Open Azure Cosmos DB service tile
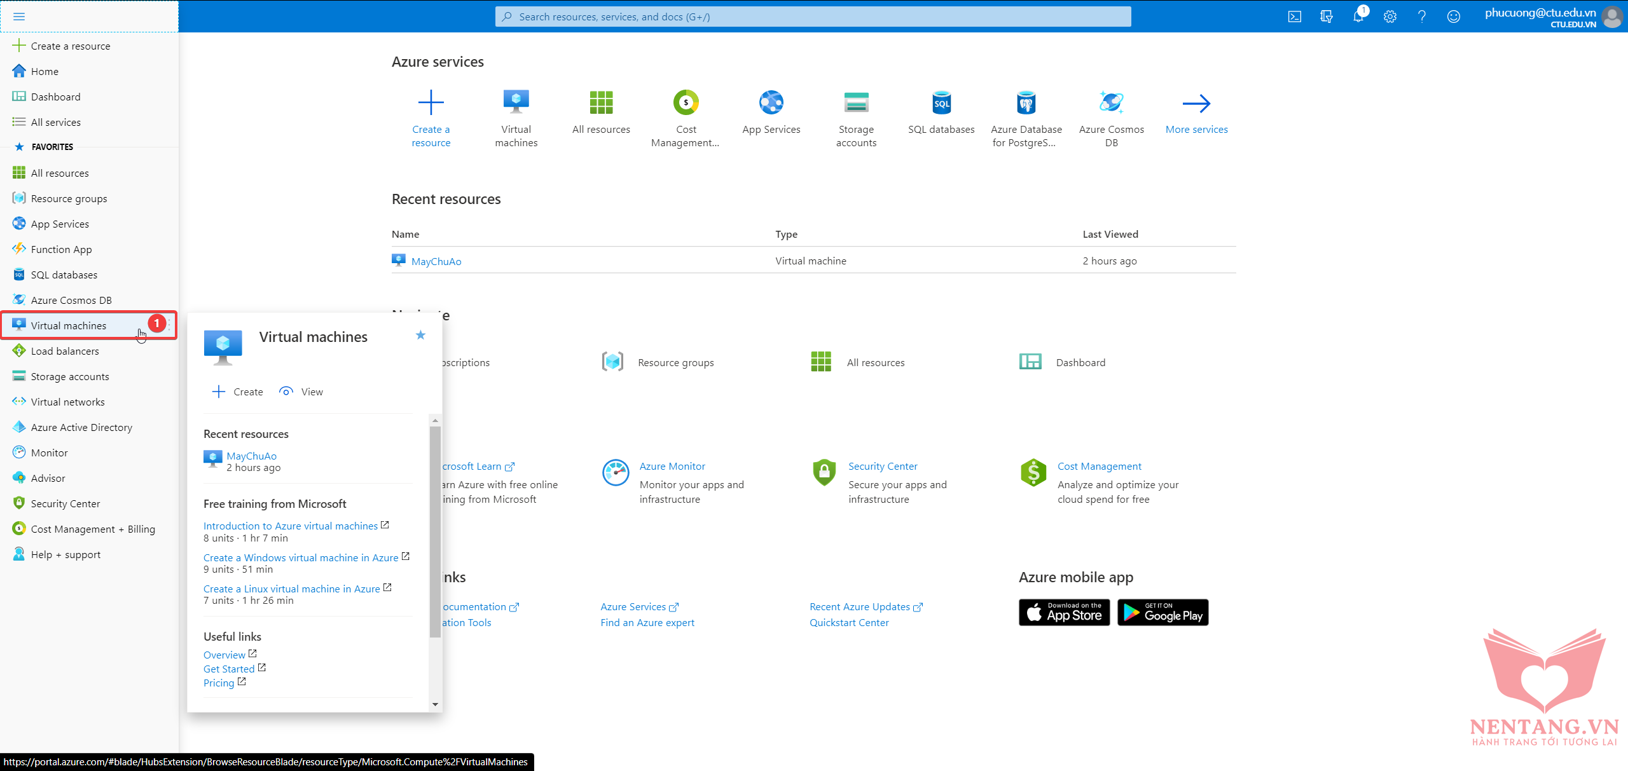This screenshot has height=771, width=1628. coord(1111,103)
